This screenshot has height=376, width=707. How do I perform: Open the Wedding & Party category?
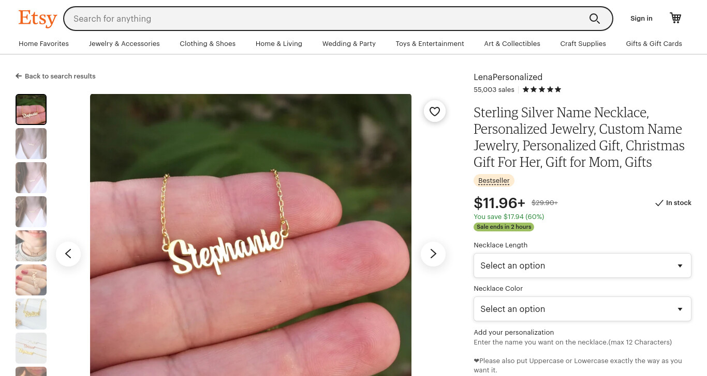pyautogui.click(x=349, y=43)
